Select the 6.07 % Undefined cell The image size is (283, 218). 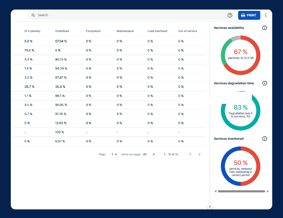[x=60, y=141]
